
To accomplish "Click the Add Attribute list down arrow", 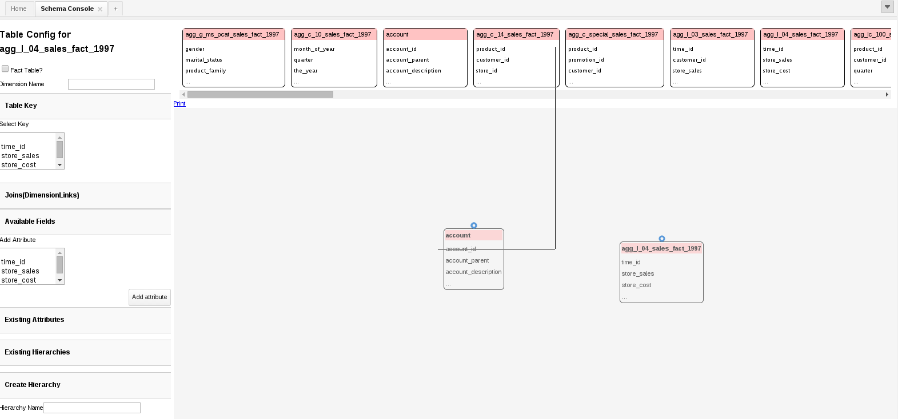I will click(x=59, y=280).
